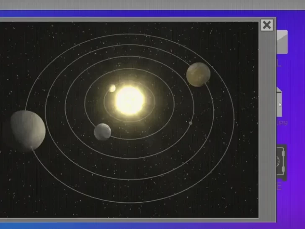
Task: Click the glowing sun at the center
Action: click(129, 100)
